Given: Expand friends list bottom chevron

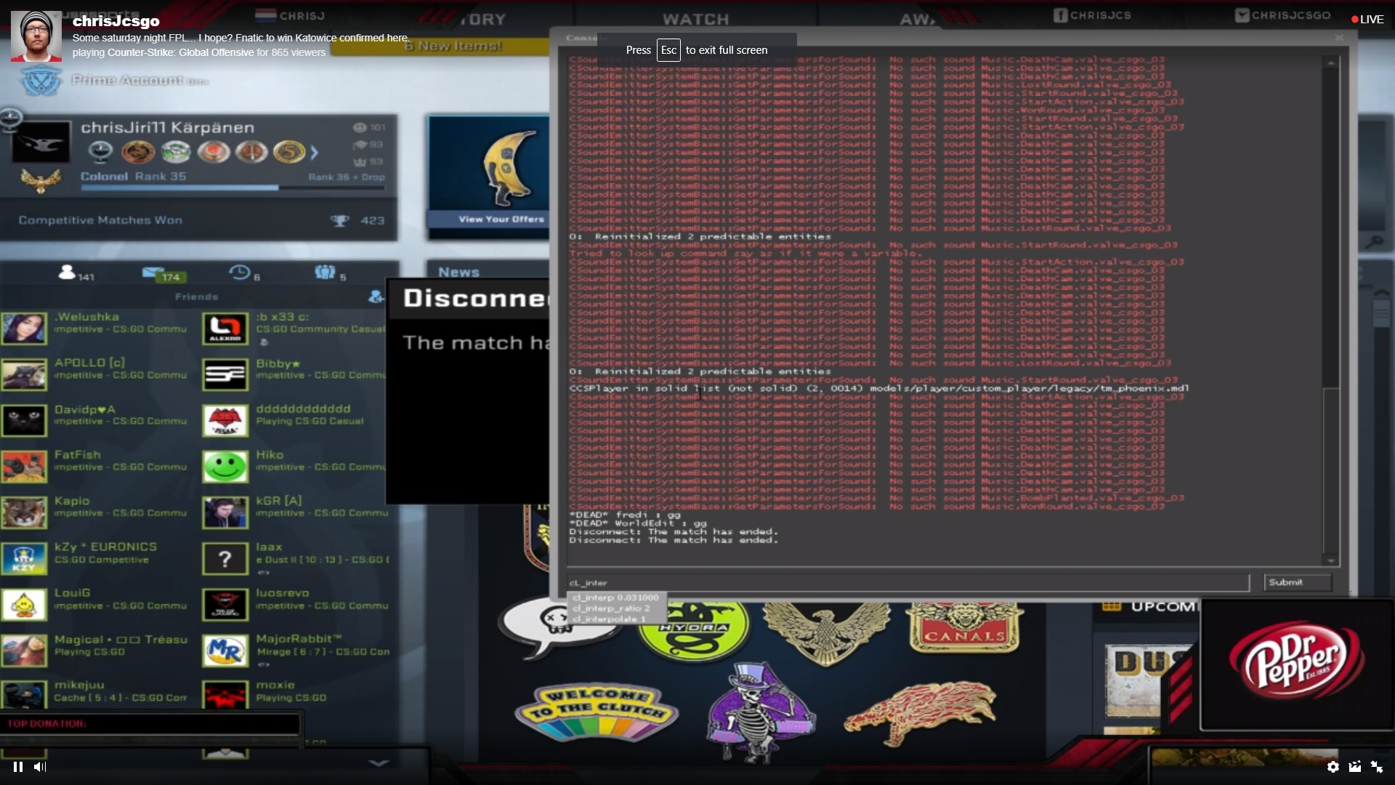Looking at the screenshot, I should pos(378,762).
